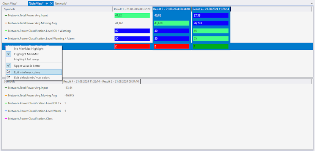Click the pin icon on Table View tab
The width and height of the screenshot is (315, 151).
[47, 3]
